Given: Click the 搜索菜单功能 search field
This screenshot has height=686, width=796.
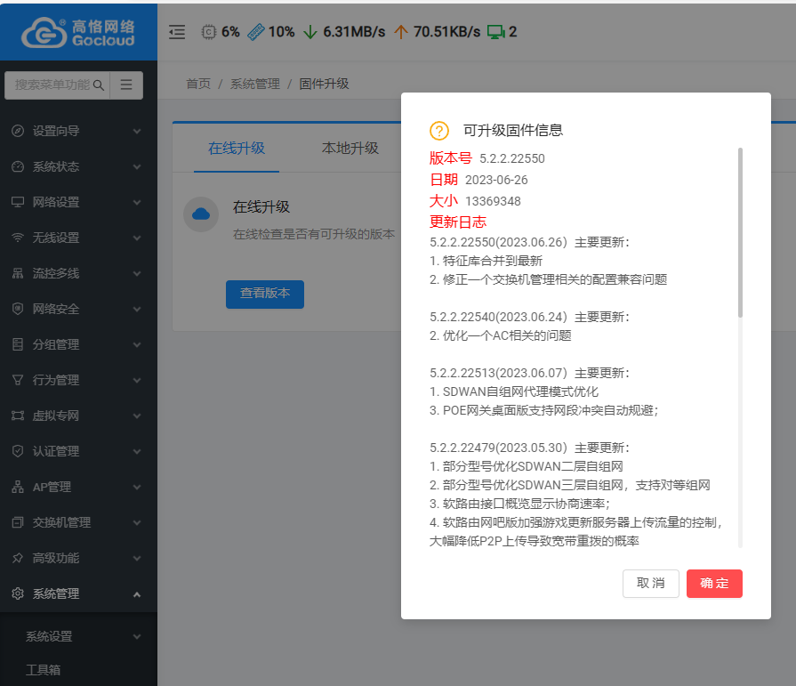Looking at the screenshot, I should coord(52,85).
